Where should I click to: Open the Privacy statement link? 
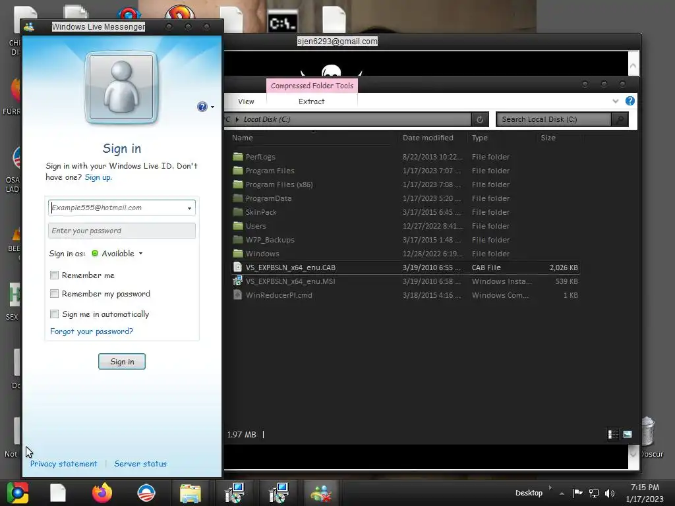coord(64,464)
